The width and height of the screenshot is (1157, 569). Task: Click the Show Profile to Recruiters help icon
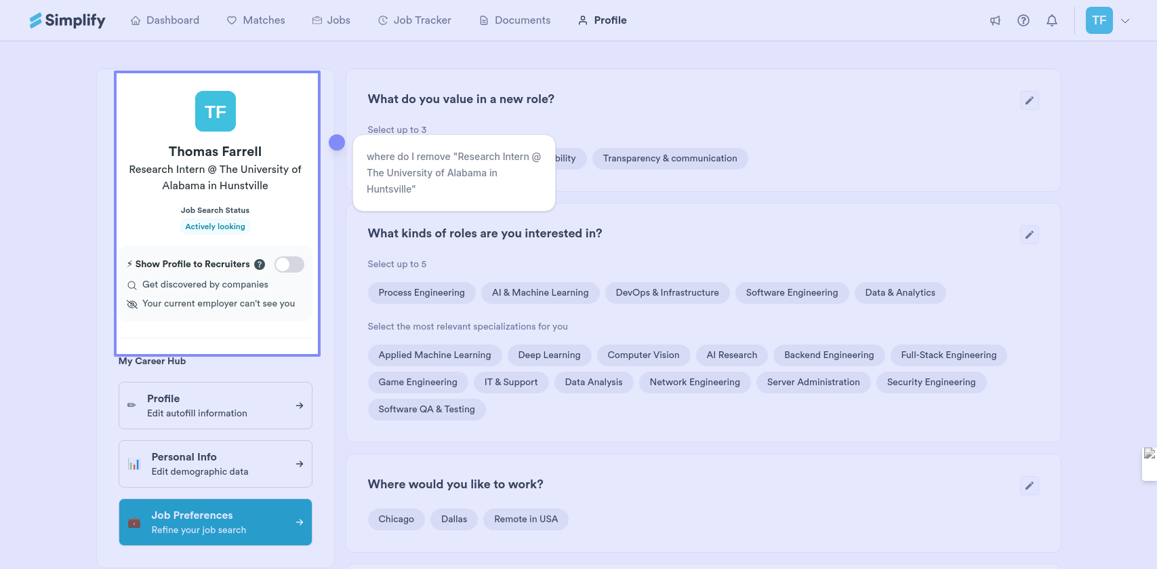260,264
